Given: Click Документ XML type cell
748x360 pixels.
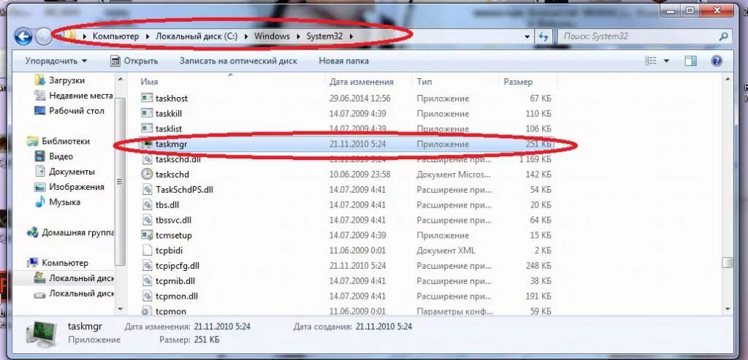Looking at the screenshot, I should point(446,250).
